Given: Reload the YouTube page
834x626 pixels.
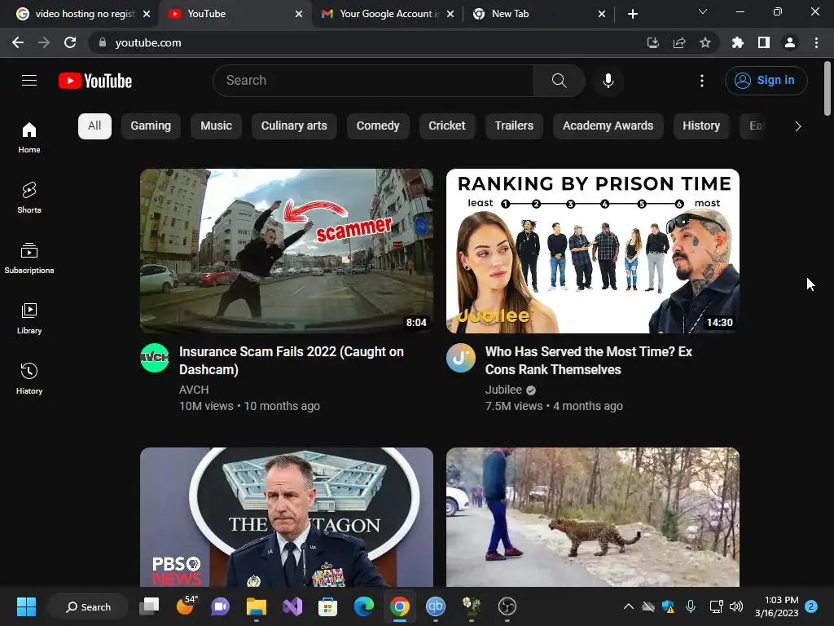Looking at the screenshot, I should click(70, 42).
